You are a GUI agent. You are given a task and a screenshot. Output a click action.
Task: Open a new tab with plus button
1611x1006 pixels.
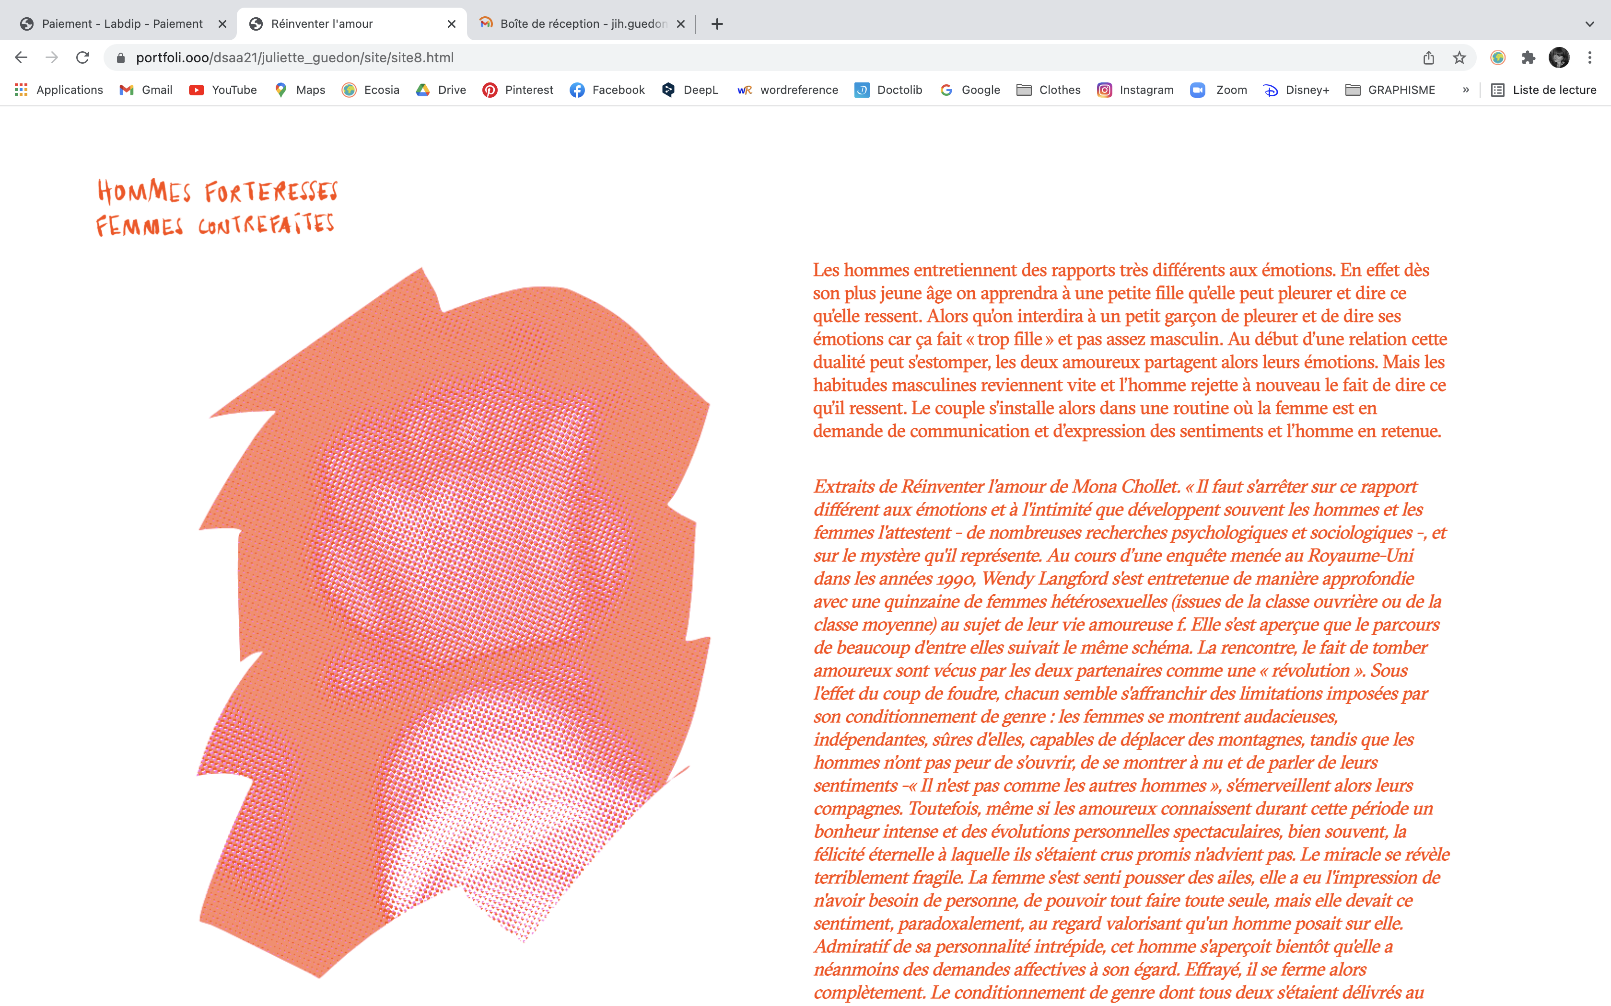point(717,24)
